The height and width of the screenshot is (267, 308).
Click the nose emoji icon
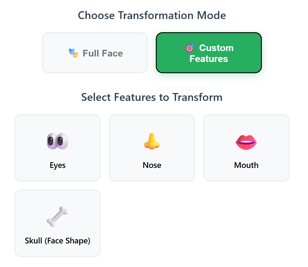[x=152, y=141]
